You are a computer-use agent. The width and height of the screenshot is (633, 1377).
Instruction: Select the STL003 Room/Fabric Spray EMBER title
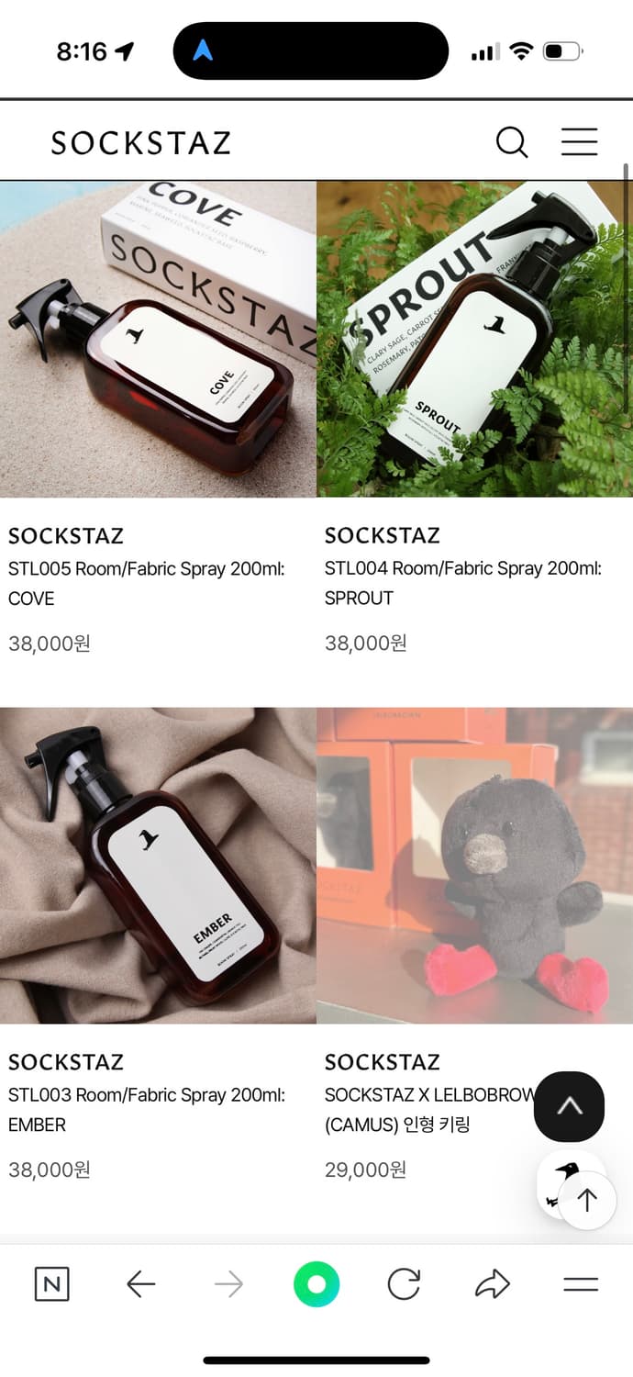click(147, 1109)
